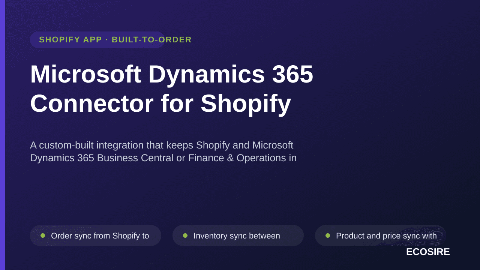Click the description starting 'A custom-built integration'

point(163,151)
